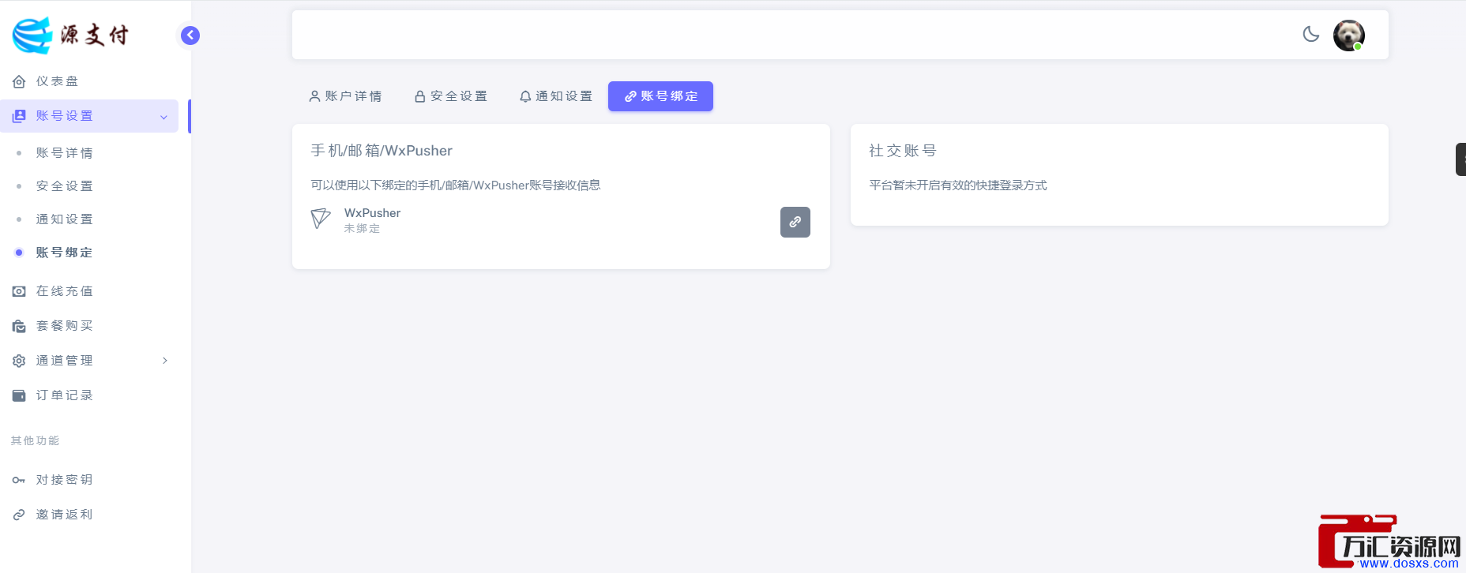The height and width of the screenshot is (573, 1466).
Task: Click the 源支付 logo
Action: [x=70, y=36]
